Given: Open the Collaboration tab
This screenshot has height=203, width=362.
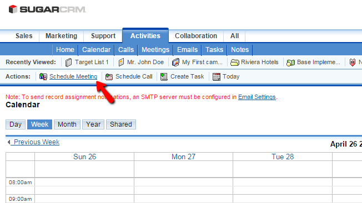Looking at the screenshot, I should click(196, 36).
